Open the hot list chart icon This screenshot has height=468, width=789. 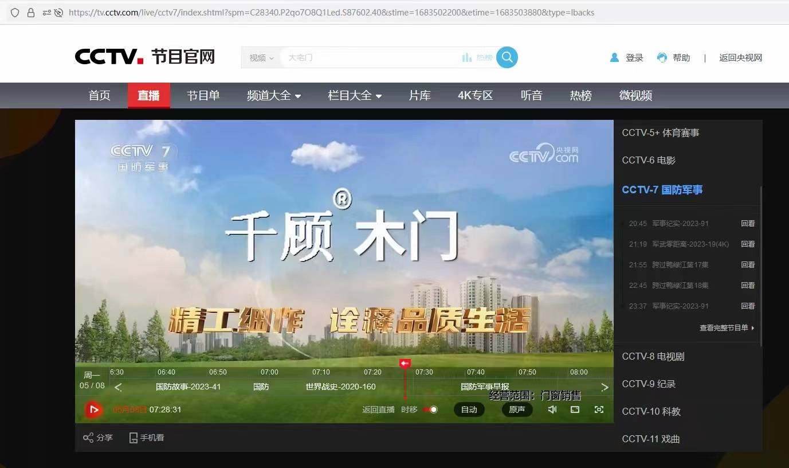467,57
